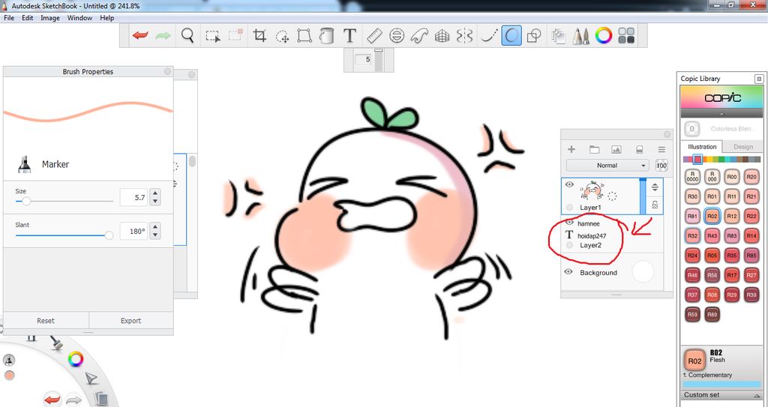
Task: Switch to the Design tab
Action: pyautogui.click(x=743, y=146)
